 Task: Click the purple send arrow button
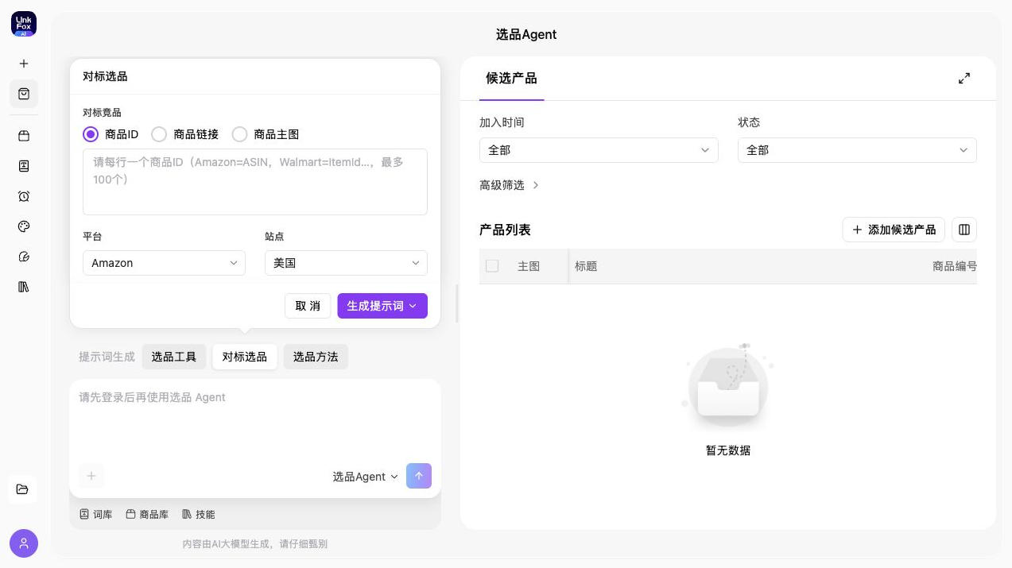[419, 476]
